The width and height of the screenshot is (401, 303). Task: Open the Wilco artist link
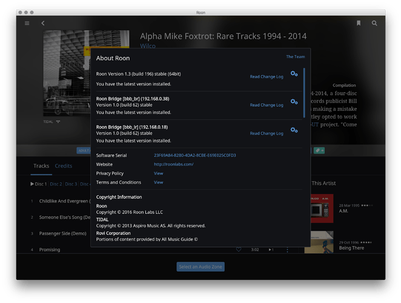[148, 46]
